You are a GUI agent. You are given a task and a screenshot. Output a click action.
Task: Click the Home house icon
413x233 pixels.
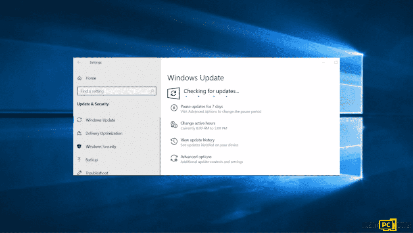pos(79,78)
